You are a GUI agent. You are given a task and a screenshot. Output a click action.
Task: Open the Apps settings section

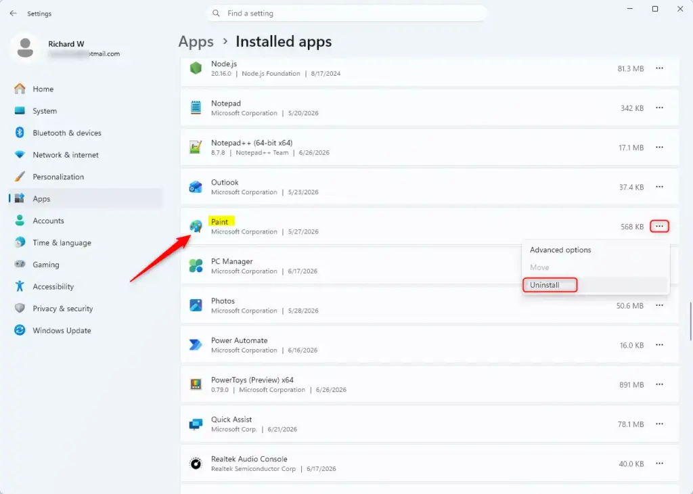tap(86, 198)
